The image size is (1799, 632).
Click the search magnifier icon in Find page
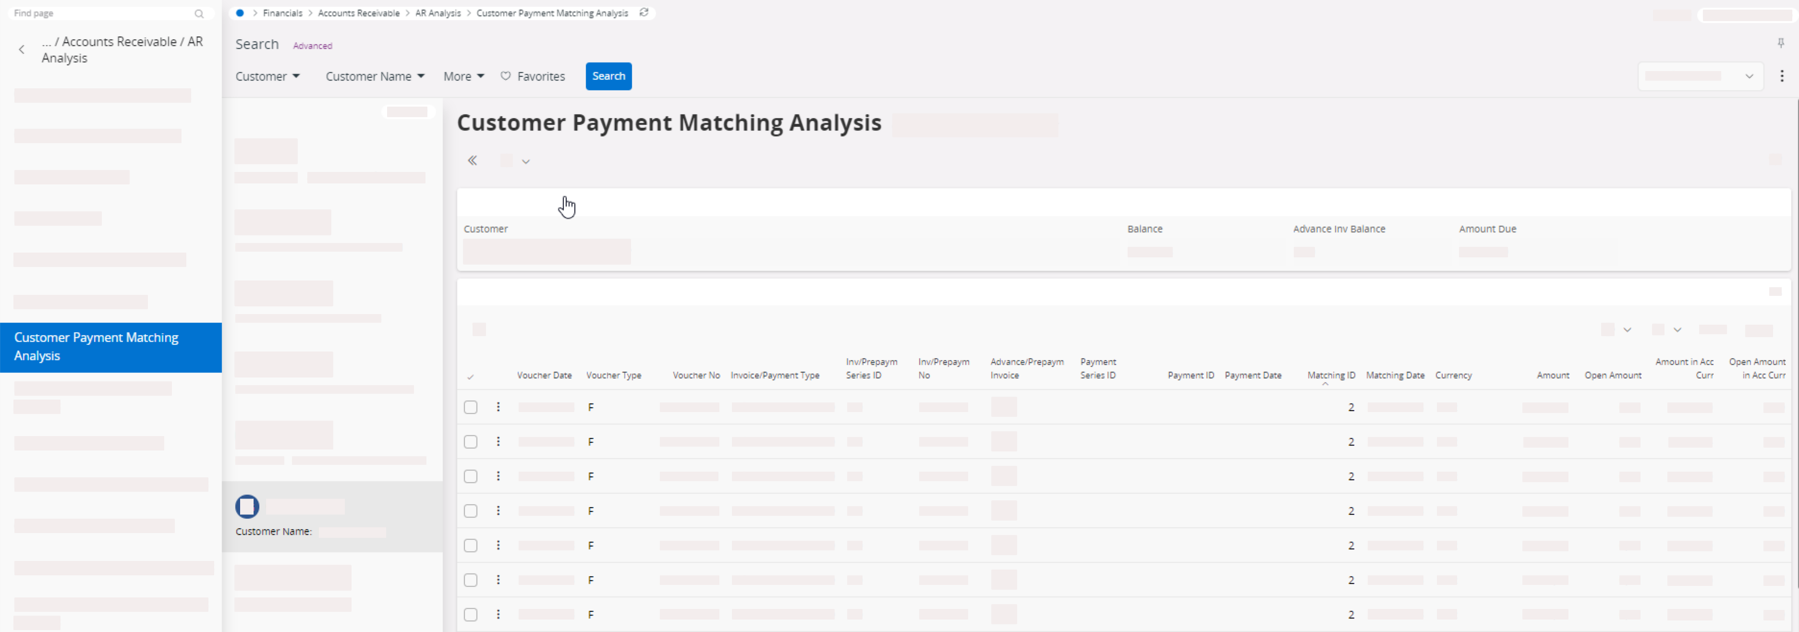point(199,14)
